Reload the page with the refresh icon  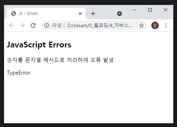click(33, 25)
